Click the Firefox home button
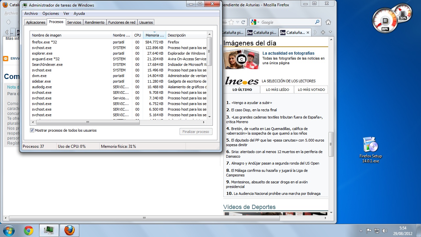 [x=328, y=22]
